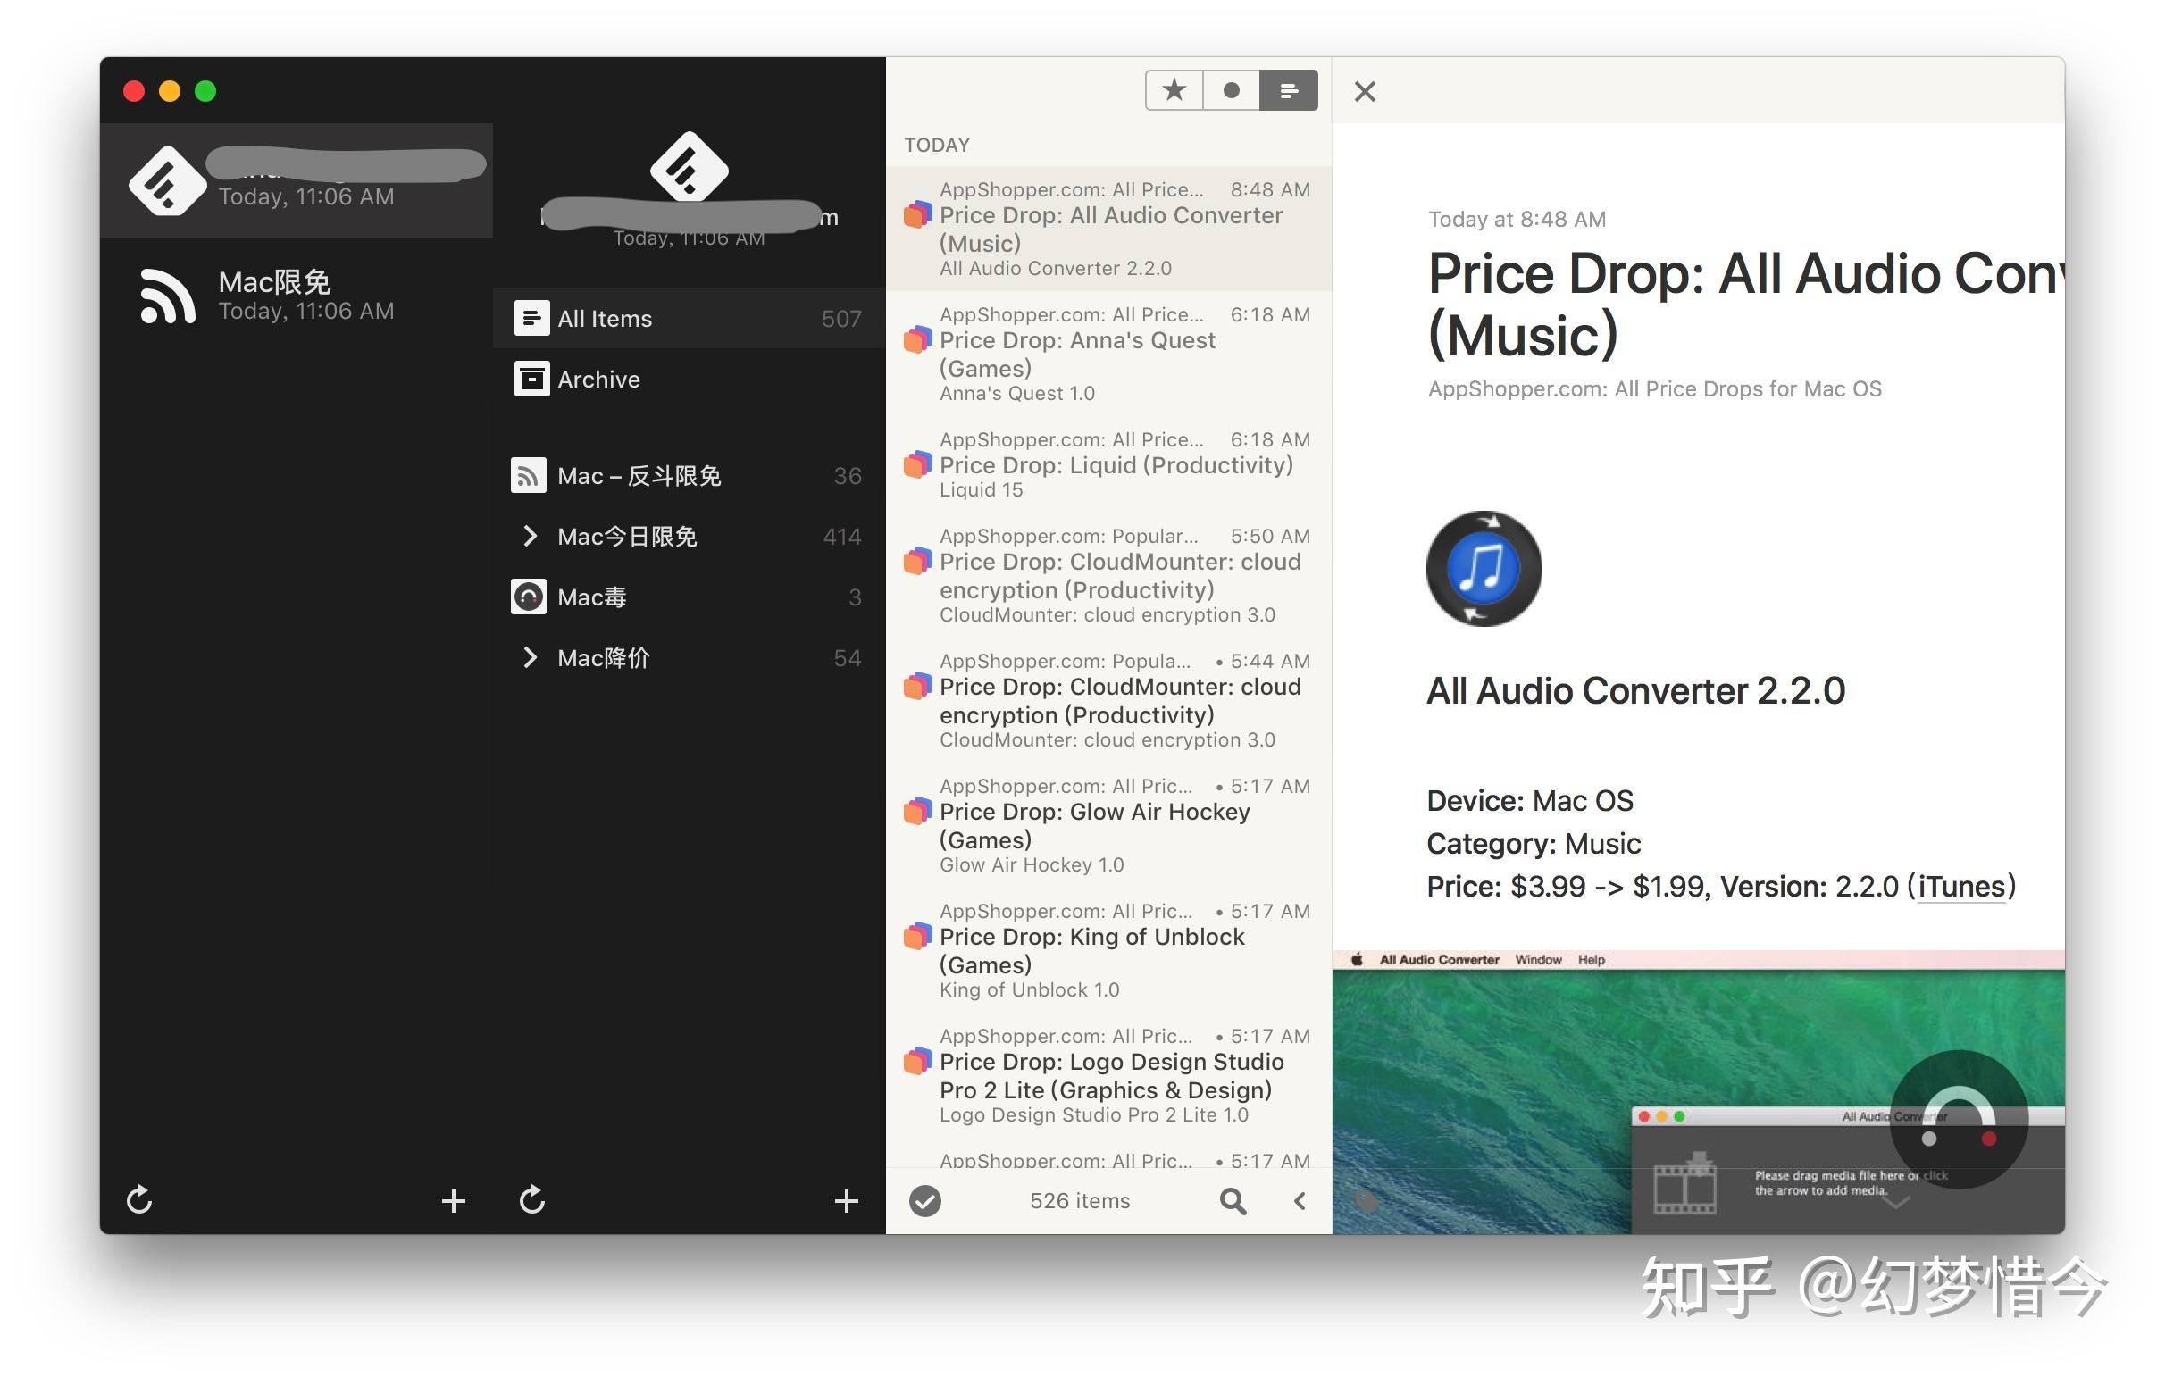Click the All Audio Converter screenshot image
Image resolution: width=2165 pixels, height=1377 pixels.
point(1698,1091)
